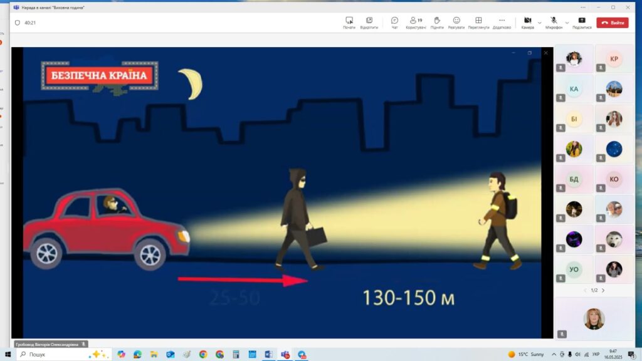Select the УО participant tile
Image resolution: width=642 pixels, height=361 pixels.
pyautogui.click(x=574, y=269)
